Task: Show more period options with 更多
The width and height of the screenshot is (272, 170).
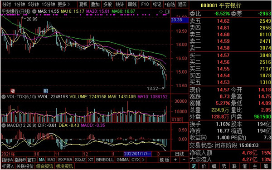Action: 64,4
